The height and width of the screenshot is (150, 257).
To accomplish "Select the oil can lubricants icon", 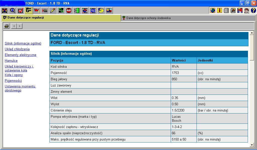I will [37, 10].
